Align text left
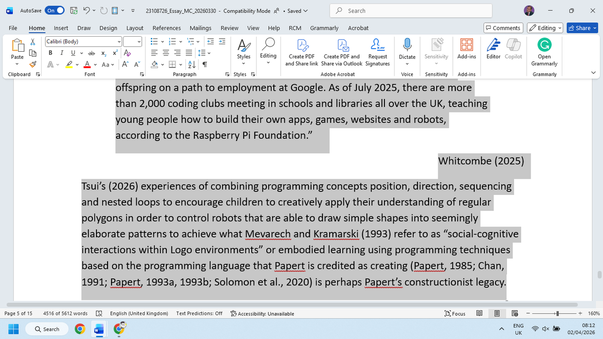603x339 pixels. 155,53
